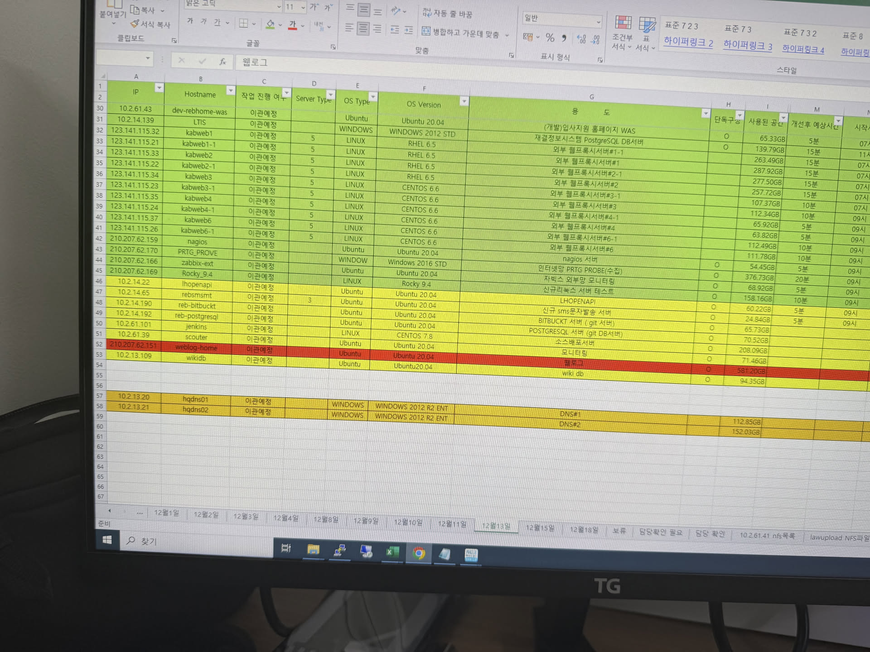Switch to the 보류 sheet tab
The width and height of the screenshot is (870, 652).
619,531
